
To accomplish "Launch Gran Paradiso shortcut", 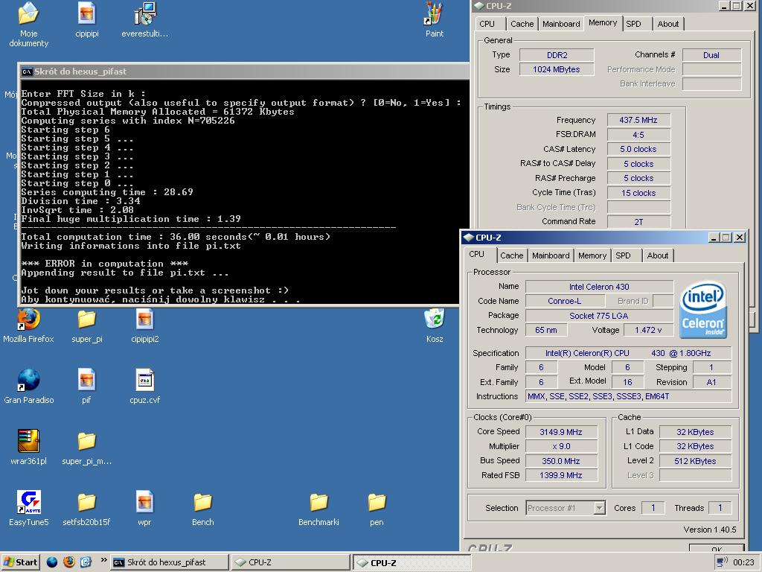I will 28,381.
